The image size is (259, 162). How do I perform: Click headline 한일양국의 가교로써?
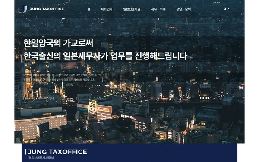tap(58, 43)
